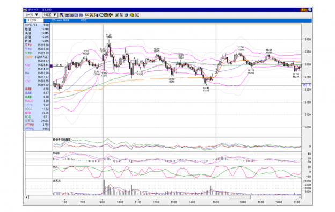Toggle the third chart layout toolbar button
Viewport: 335px width, 212px height.
(x=71, y=15)
